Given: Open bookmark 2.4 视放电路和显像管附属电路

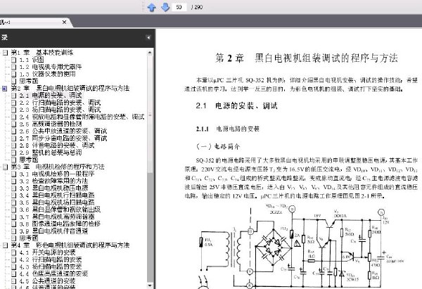Looking at the screenshot, I should pos(82,117).
